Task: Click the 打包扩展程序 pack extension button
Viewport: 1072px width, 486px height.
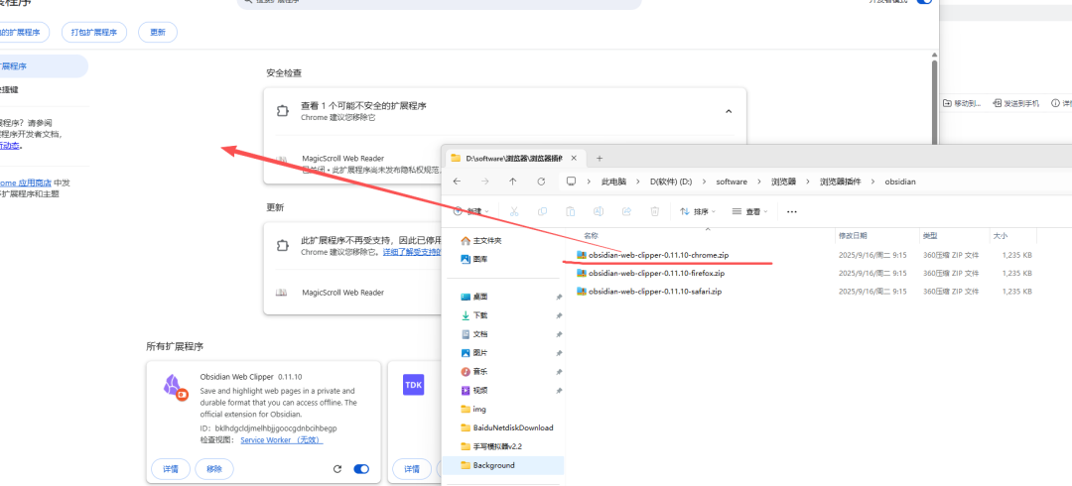Action: coord(94,33)
